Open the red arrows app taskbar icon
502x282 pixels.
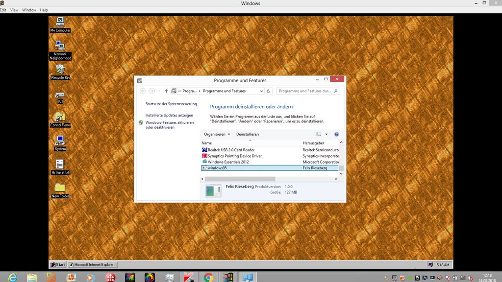coord(110,277)
